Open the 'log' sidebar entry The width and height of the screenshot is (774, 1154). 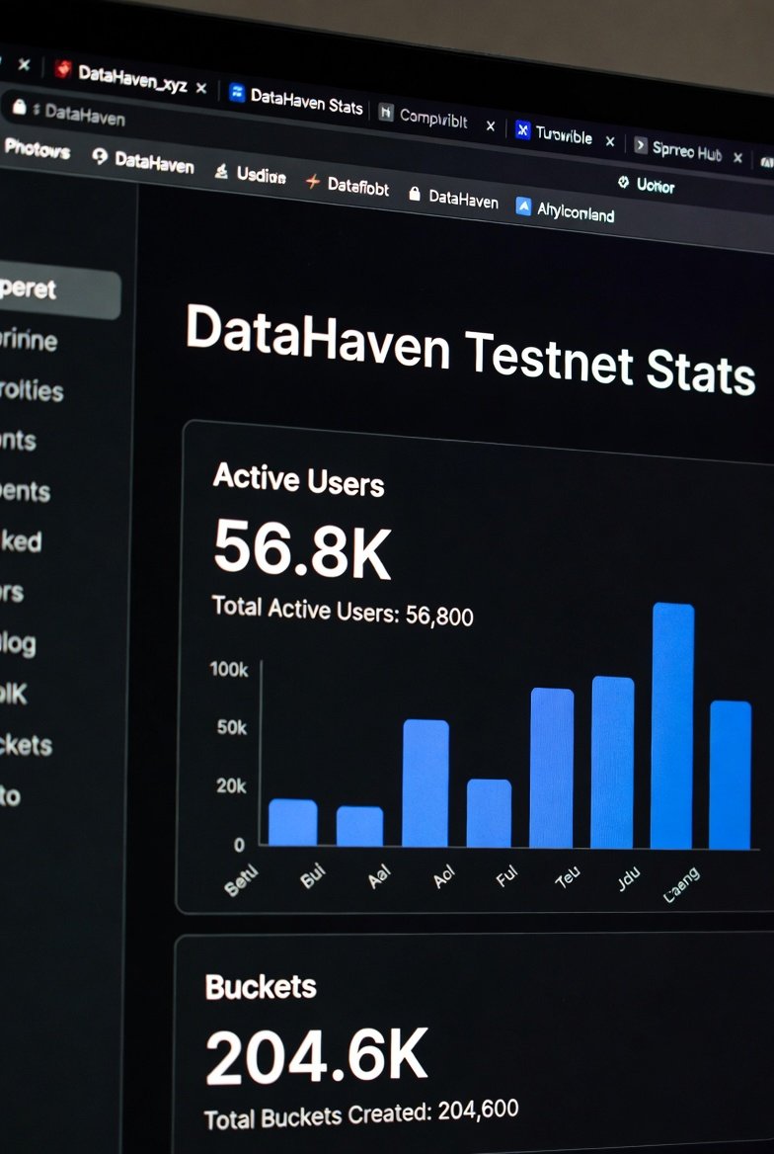[x=18, y=644]
